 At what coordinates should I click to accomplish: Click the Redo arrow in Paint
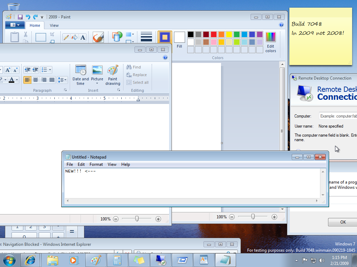click(35, 17)
